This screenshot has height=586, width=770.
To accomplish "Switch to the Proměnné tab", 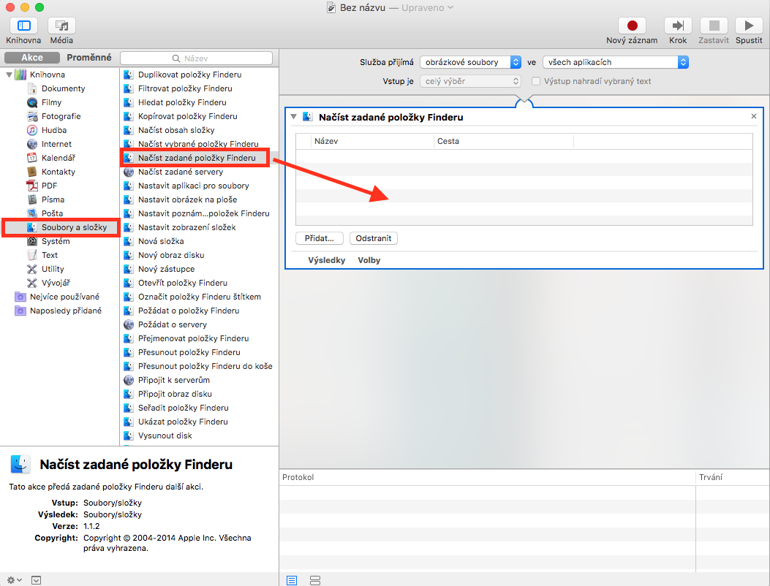I will [x=89, y=58].
